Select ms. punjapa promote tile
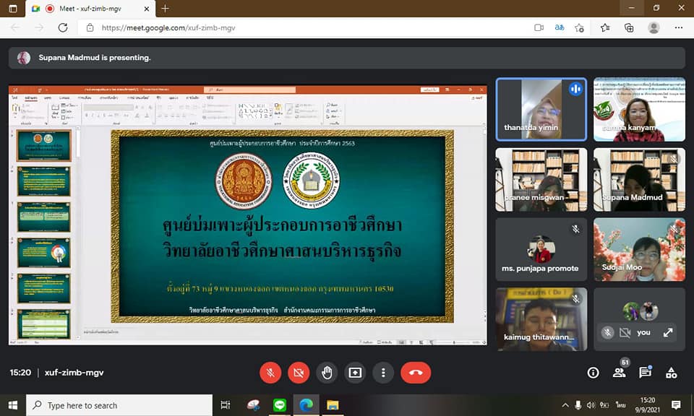This screenshot has width=694, height=416. [x=541, y=249]
